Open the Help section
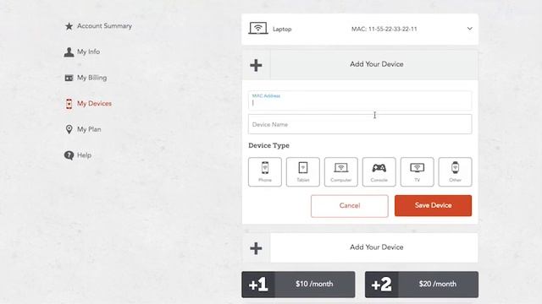 (84, 155)
